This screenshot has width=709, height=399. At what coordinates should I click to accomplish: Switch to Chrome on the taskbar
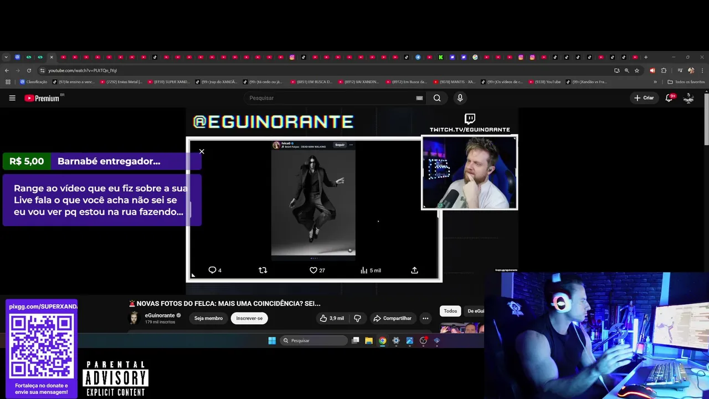coord(382,341)
